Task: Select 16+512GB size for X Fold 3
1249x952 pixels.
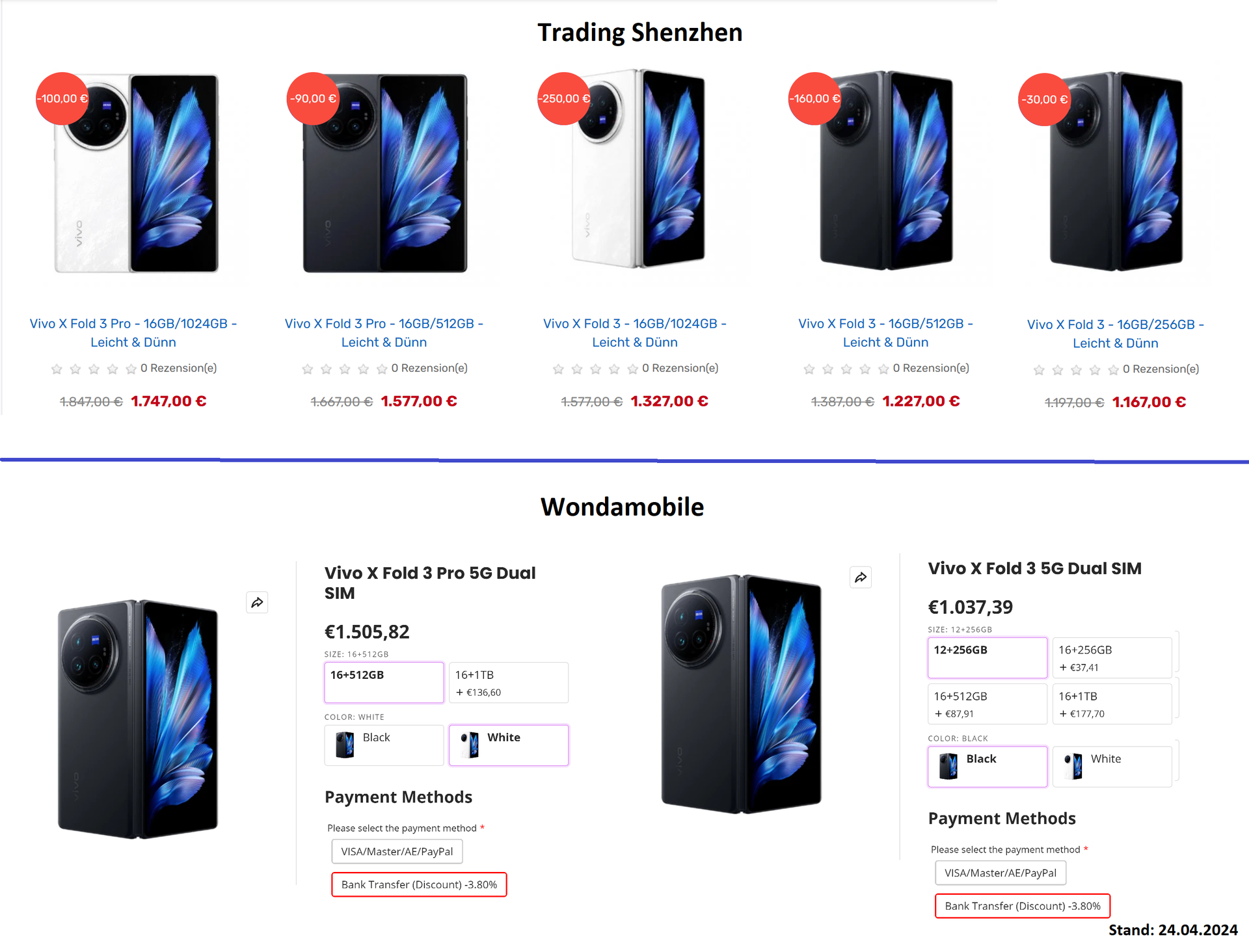Action: pos(987,704)
